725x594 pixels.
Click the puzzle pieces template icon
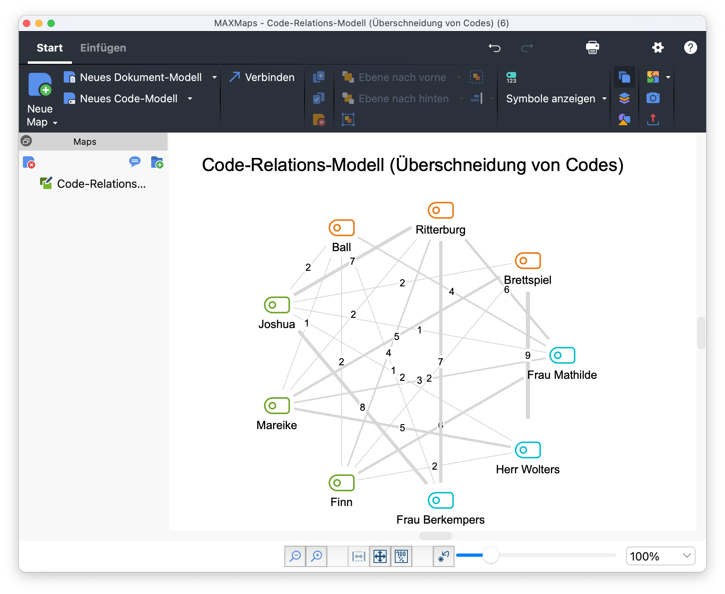click(x=653, y=77)
